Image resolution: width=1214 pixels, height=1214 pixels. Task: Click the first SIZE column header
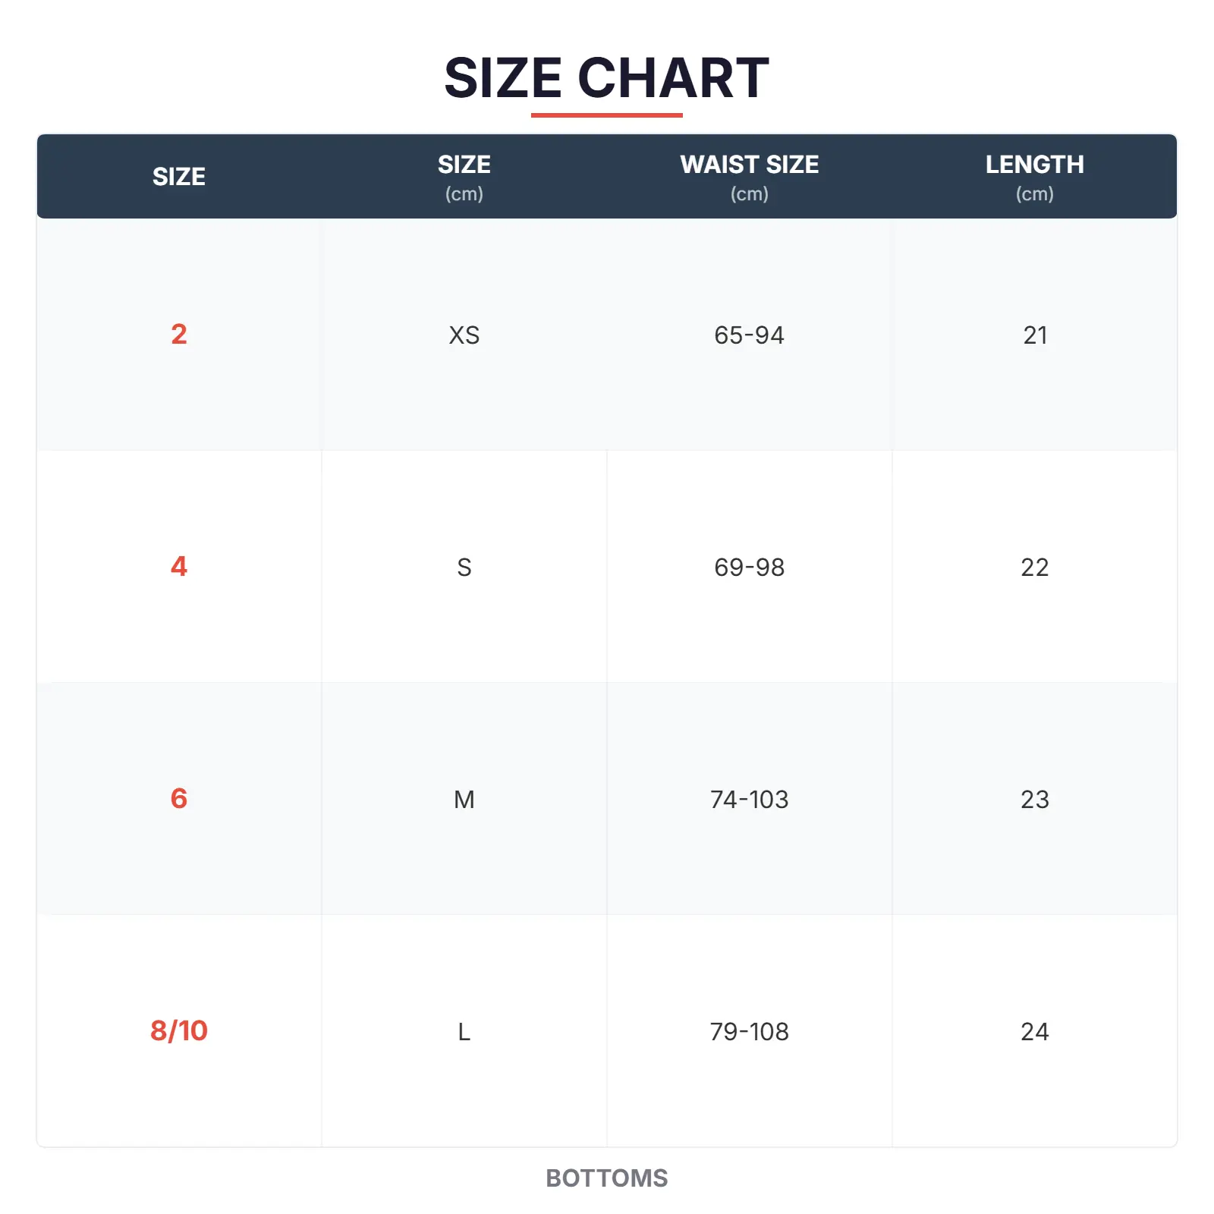tap(179, 177)
